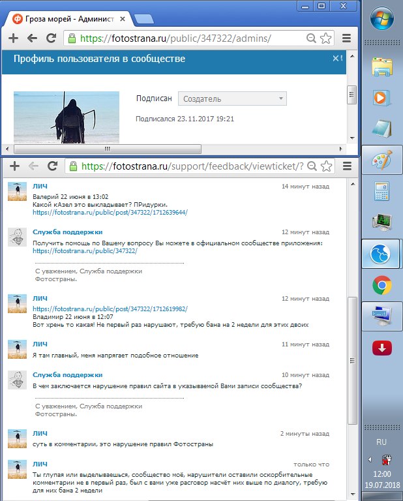Close the Профиль пользователя в сообществе panel

click(336, 59)
